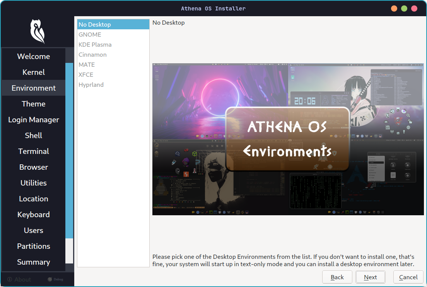427x287 pixels.
Task: Go to the Login Manager section
Action: point(33,119)
